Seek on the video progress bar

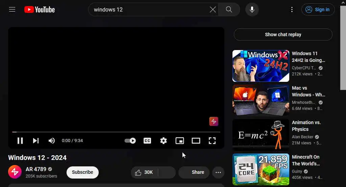[x=116, y=132]
